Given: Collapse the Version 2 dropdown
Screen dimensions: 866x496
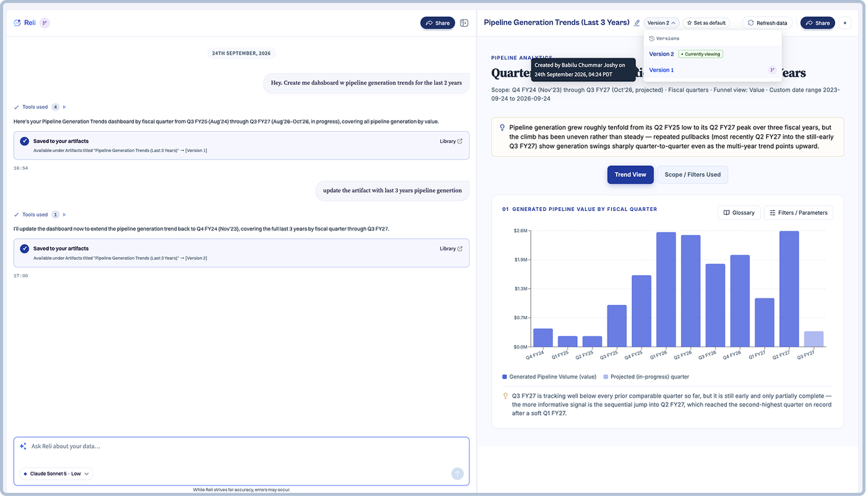Looking at the screenshot, I should point(661,23).
